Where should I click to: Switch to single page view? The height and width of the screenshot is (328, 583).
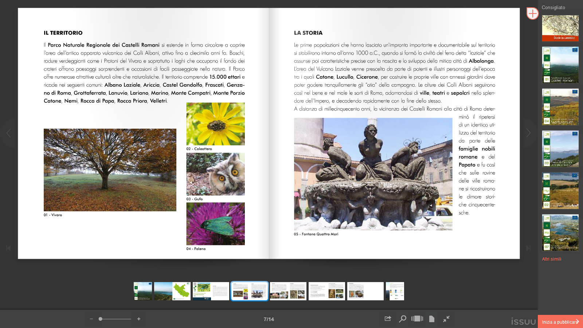click(x=432, y=319)
